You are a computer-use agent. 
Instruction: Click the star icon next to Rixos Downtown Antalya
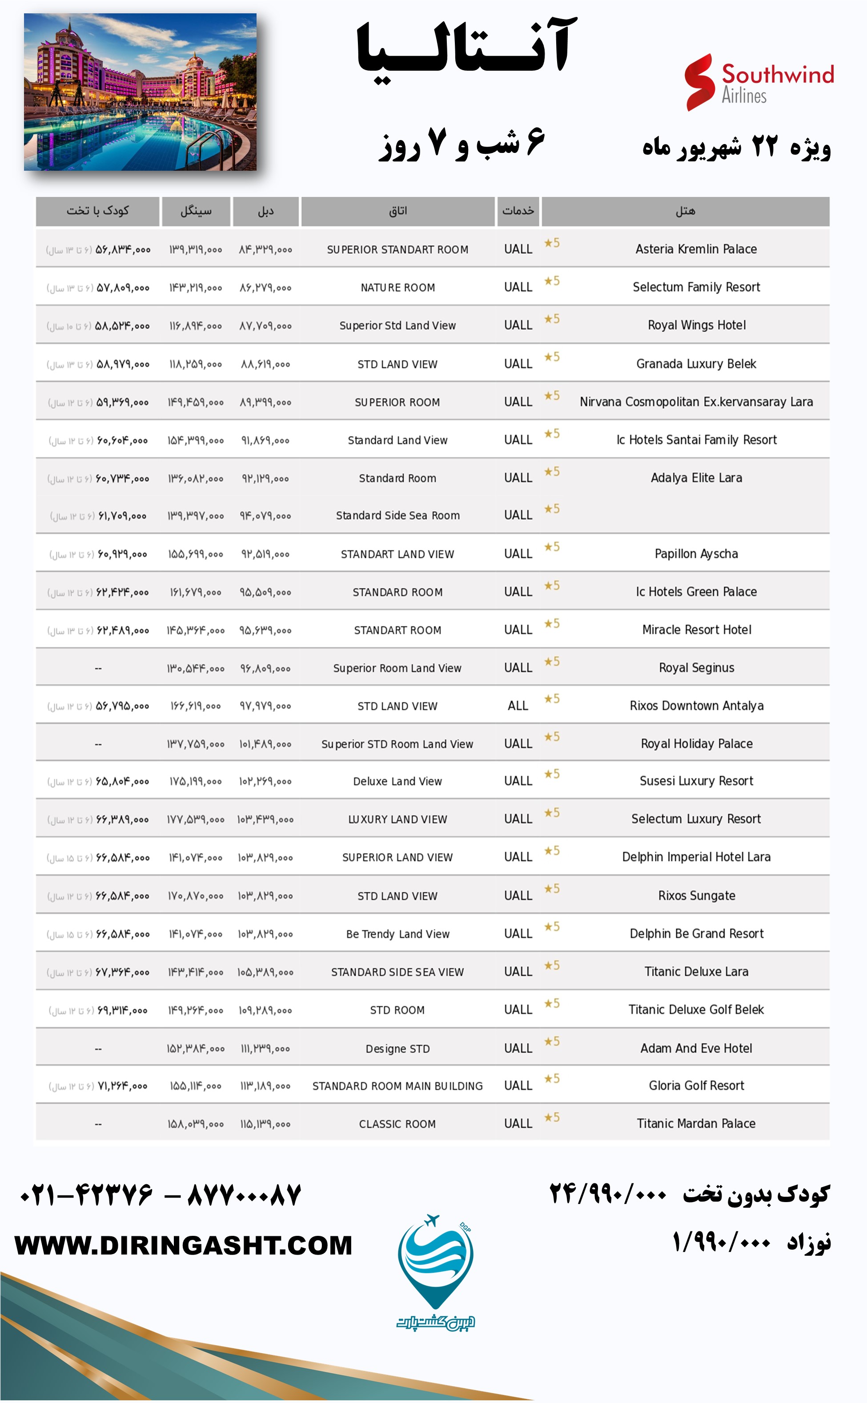(552, 699)
